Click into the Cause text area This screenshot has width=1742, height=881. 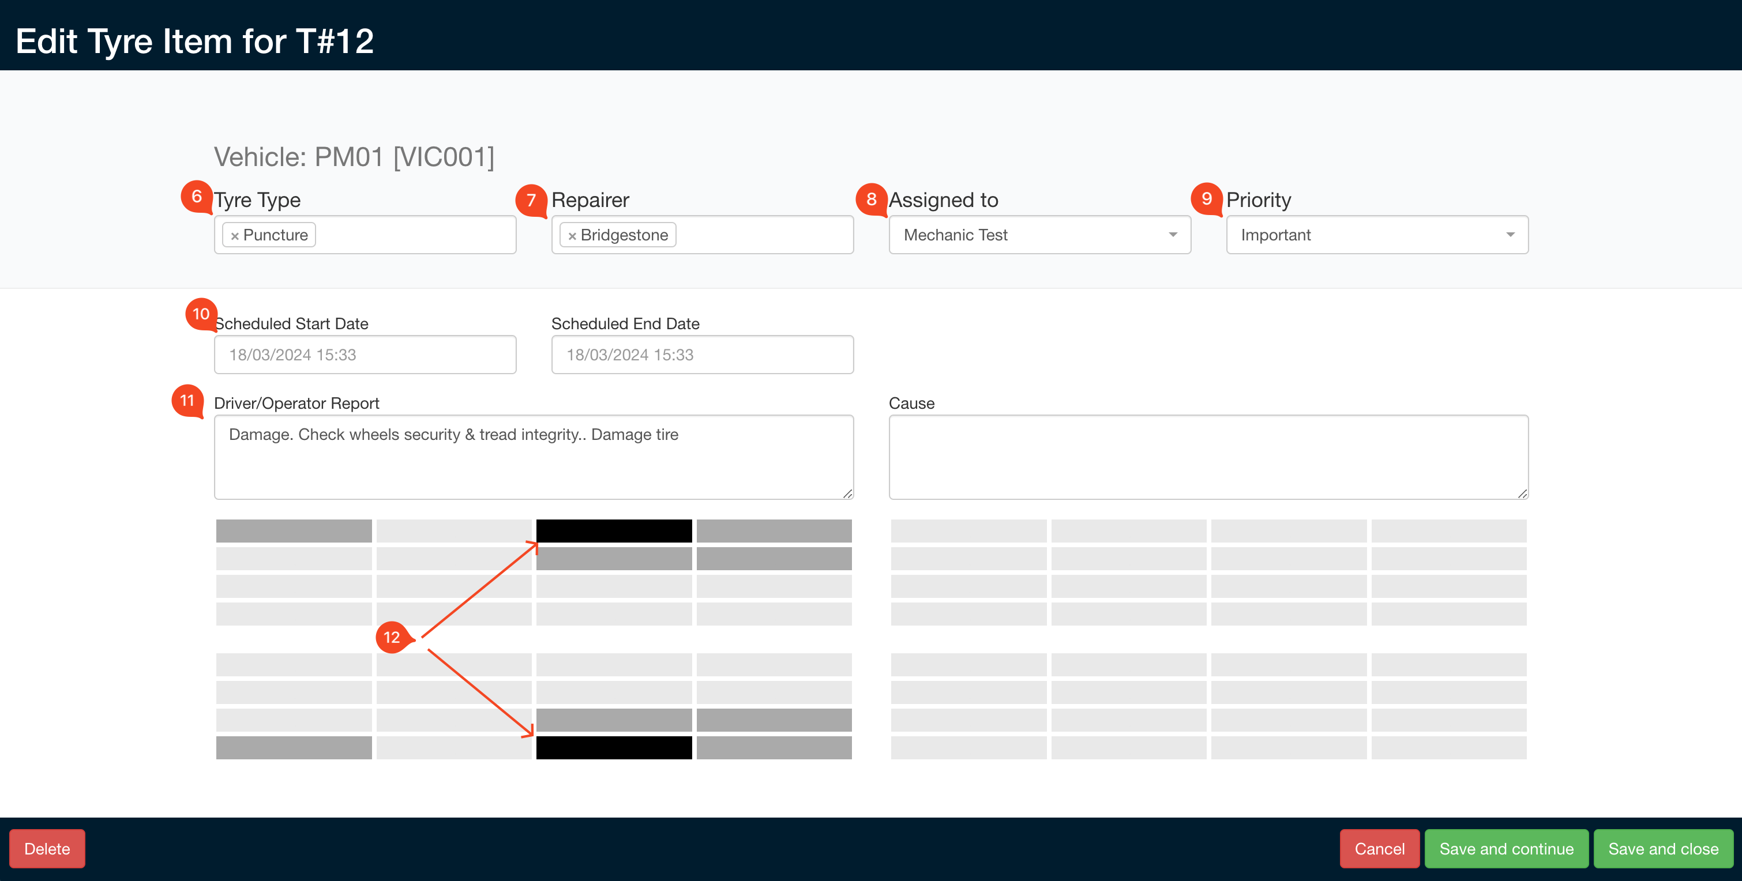click(x=1208, y=457)
